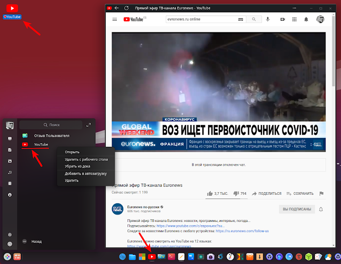Open the 'Euronews по-русски' channel name

tap(144, 207)
